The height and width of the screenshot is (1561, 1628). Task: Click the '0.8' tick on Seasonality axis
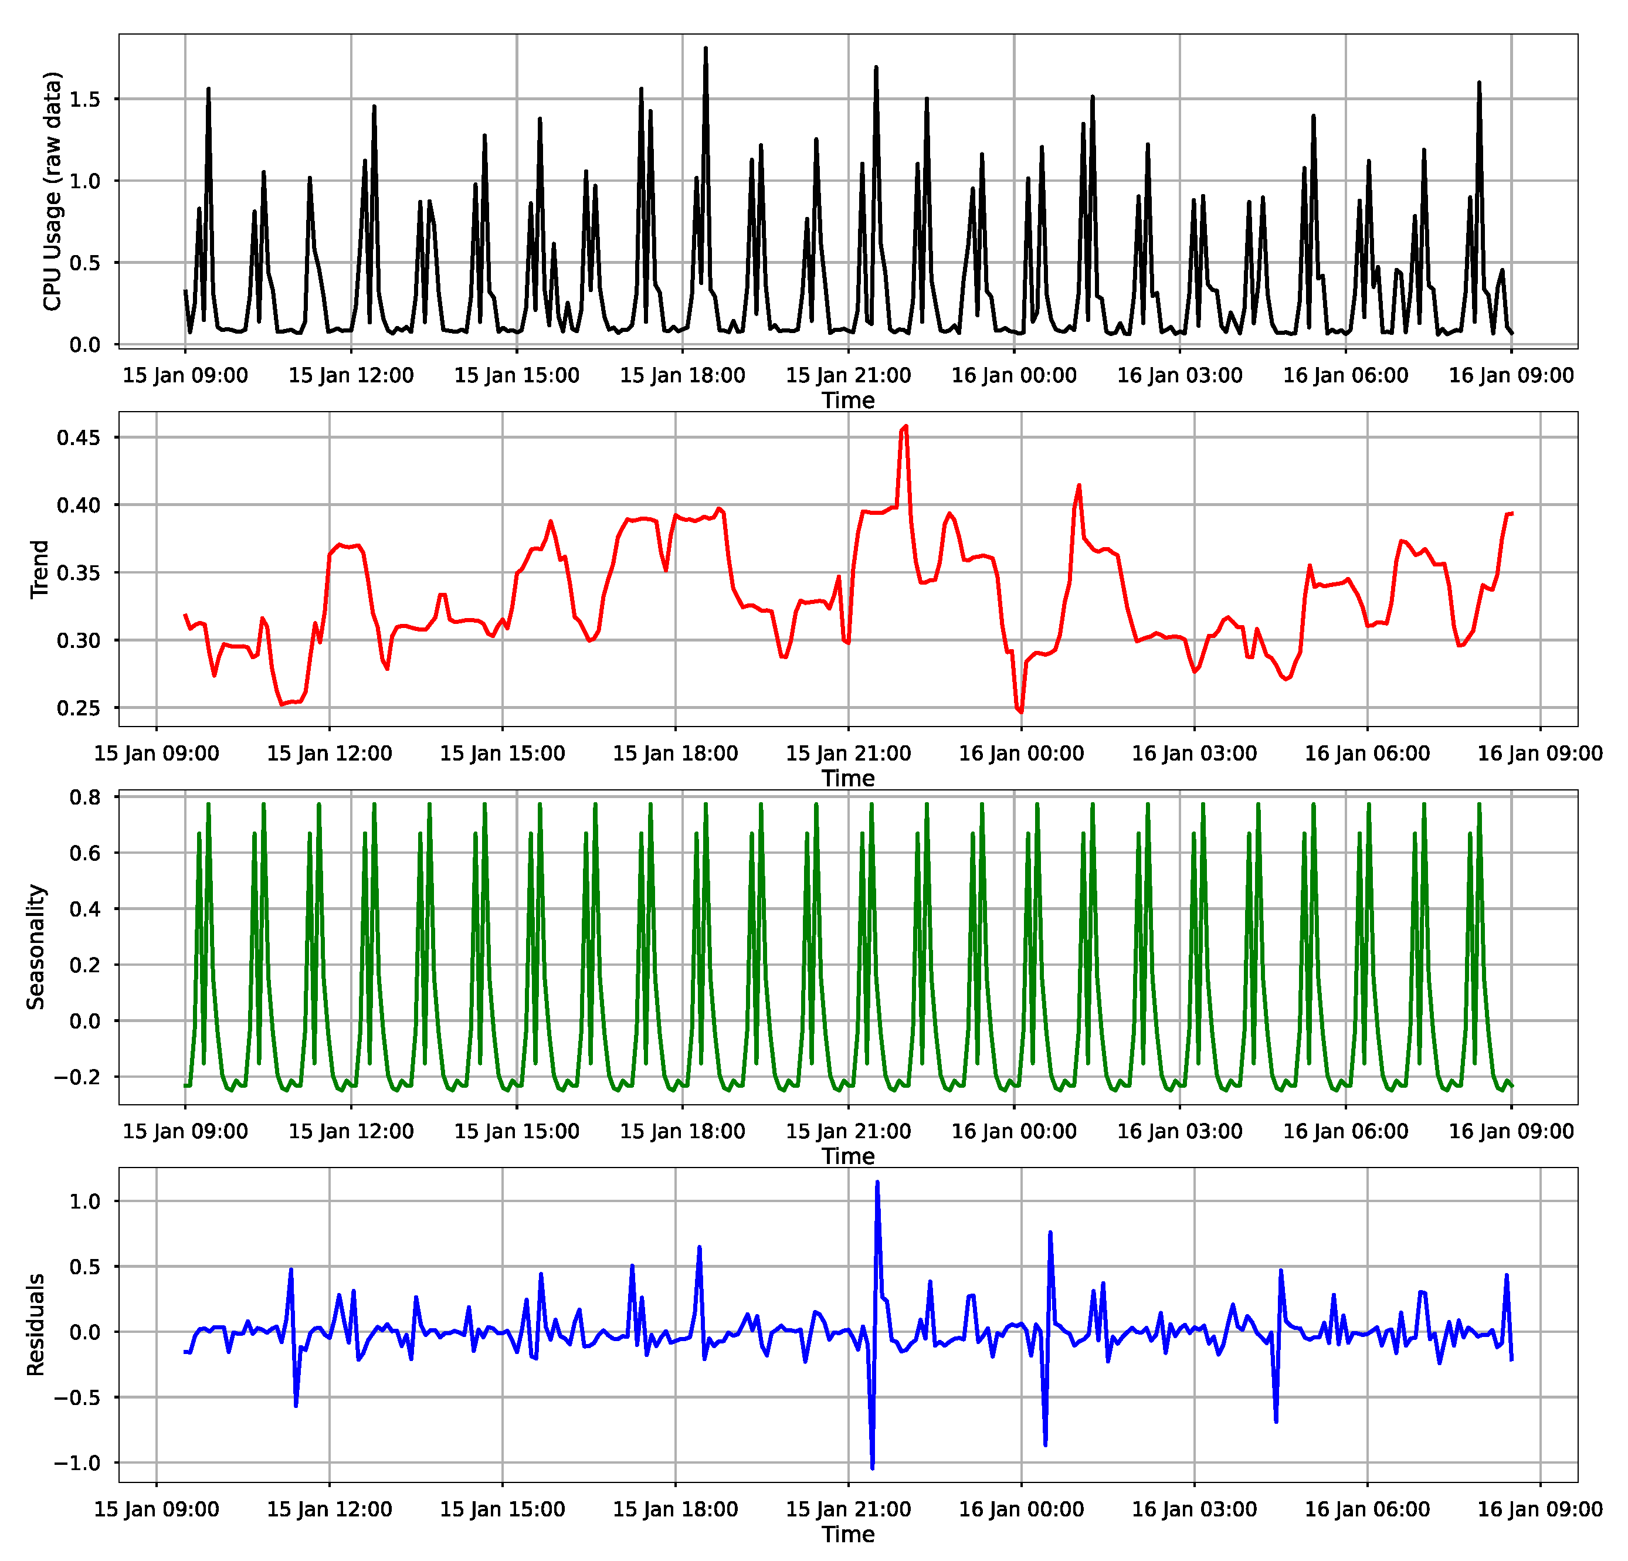pos(84,797)
